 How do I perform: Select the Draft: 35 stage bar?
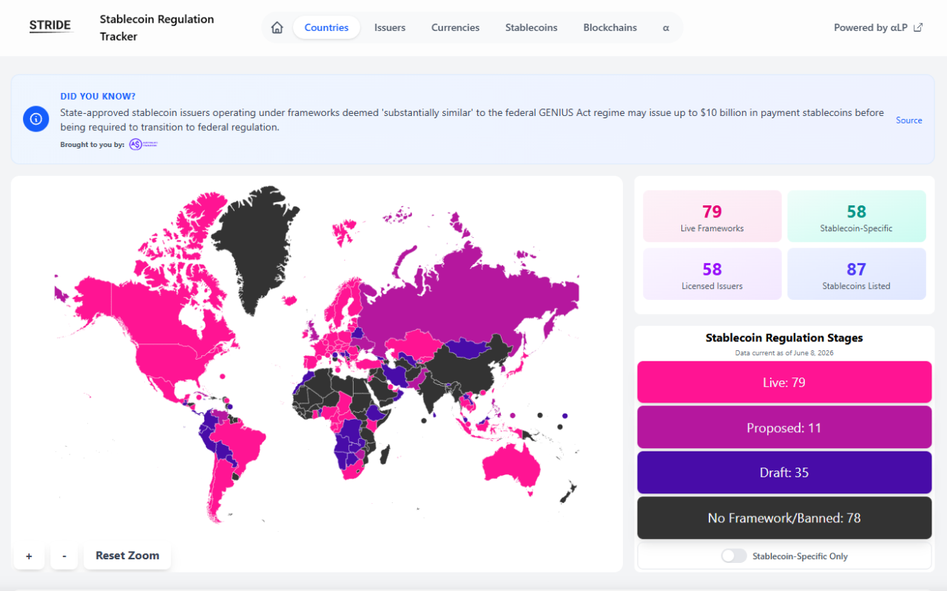(784, 473)
